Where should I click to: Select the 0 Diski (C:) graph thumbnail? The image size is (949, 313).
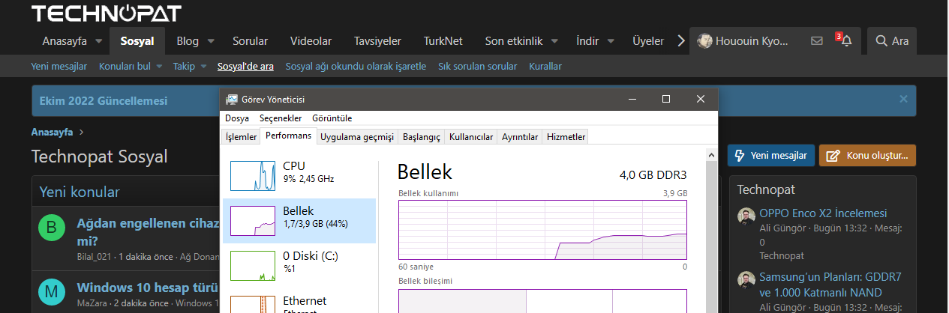[x=253, y=266]
